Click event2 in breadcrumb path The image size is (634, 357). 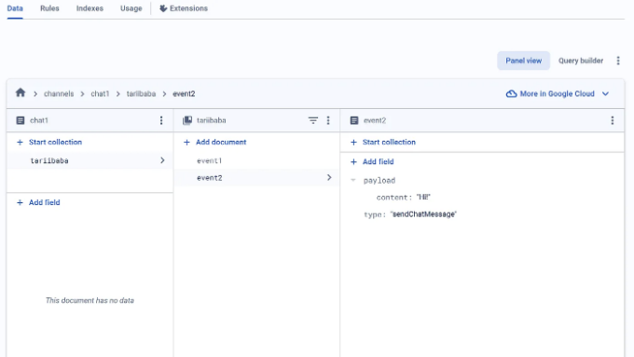coord(184,94)
